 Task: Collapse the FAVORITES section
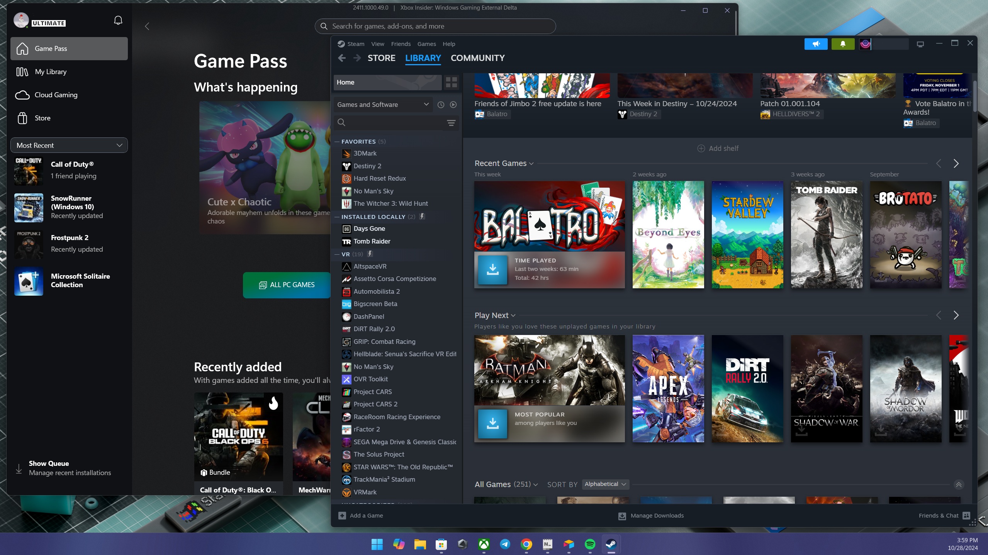coord(337,141)
